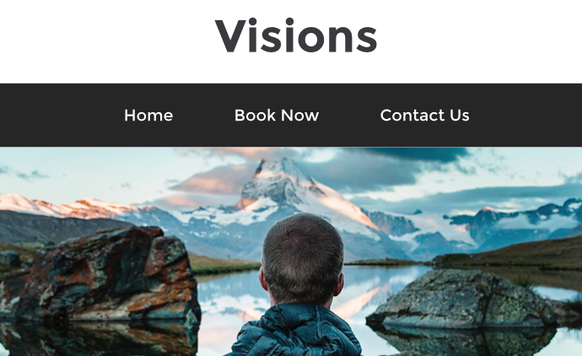Open the Home navigation link

click(148, 115)
